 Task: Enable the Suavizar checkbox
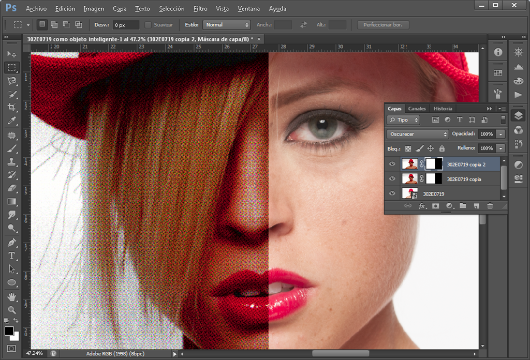(148, 25)
